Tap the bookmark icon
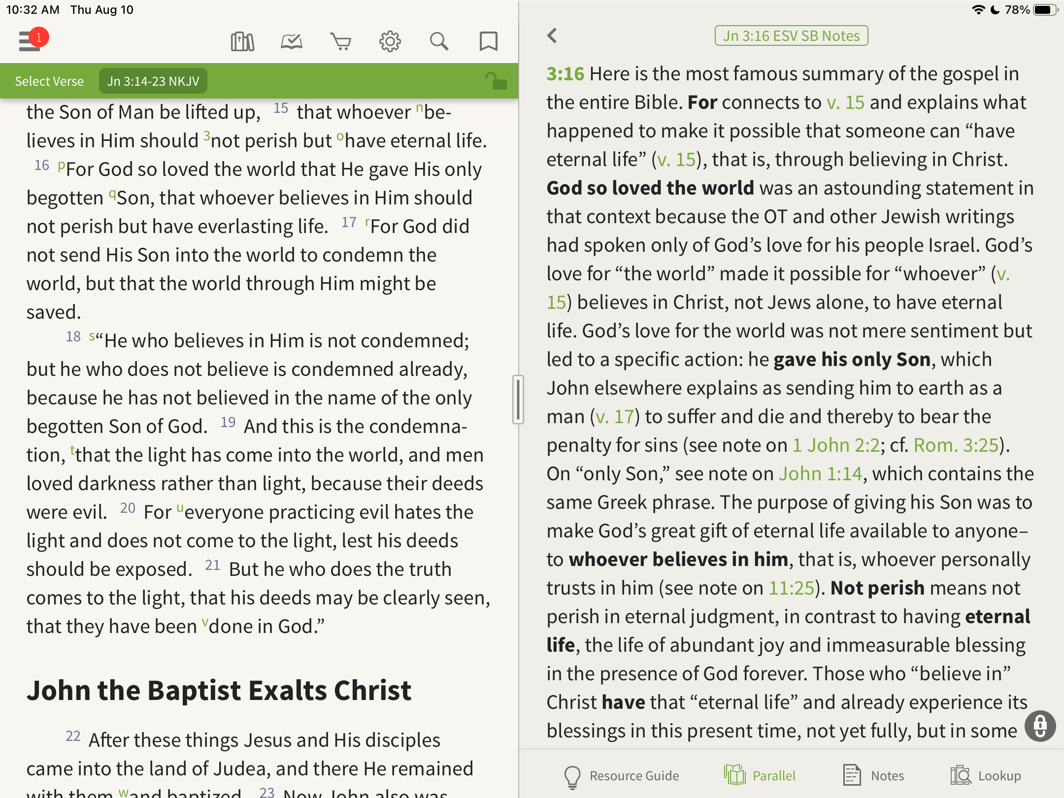1064x798 pixels. click(489, 41)
